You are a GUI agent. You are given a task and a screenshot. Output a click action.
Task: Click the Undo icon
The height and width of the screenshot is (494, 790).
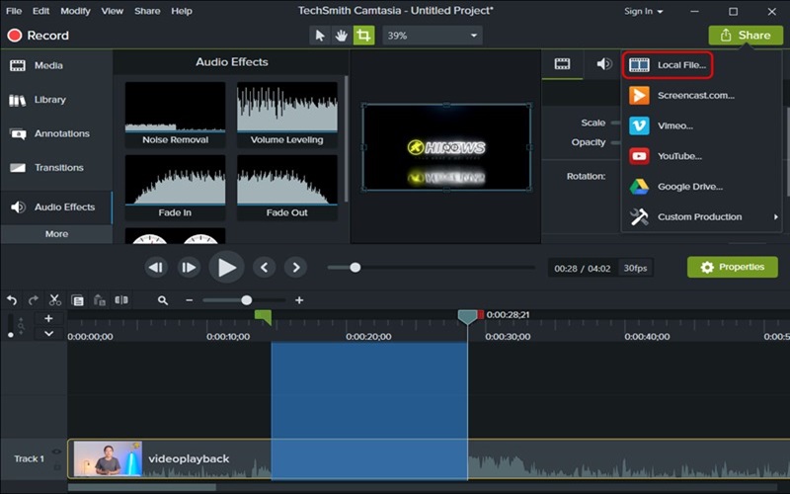pos(12,300)
